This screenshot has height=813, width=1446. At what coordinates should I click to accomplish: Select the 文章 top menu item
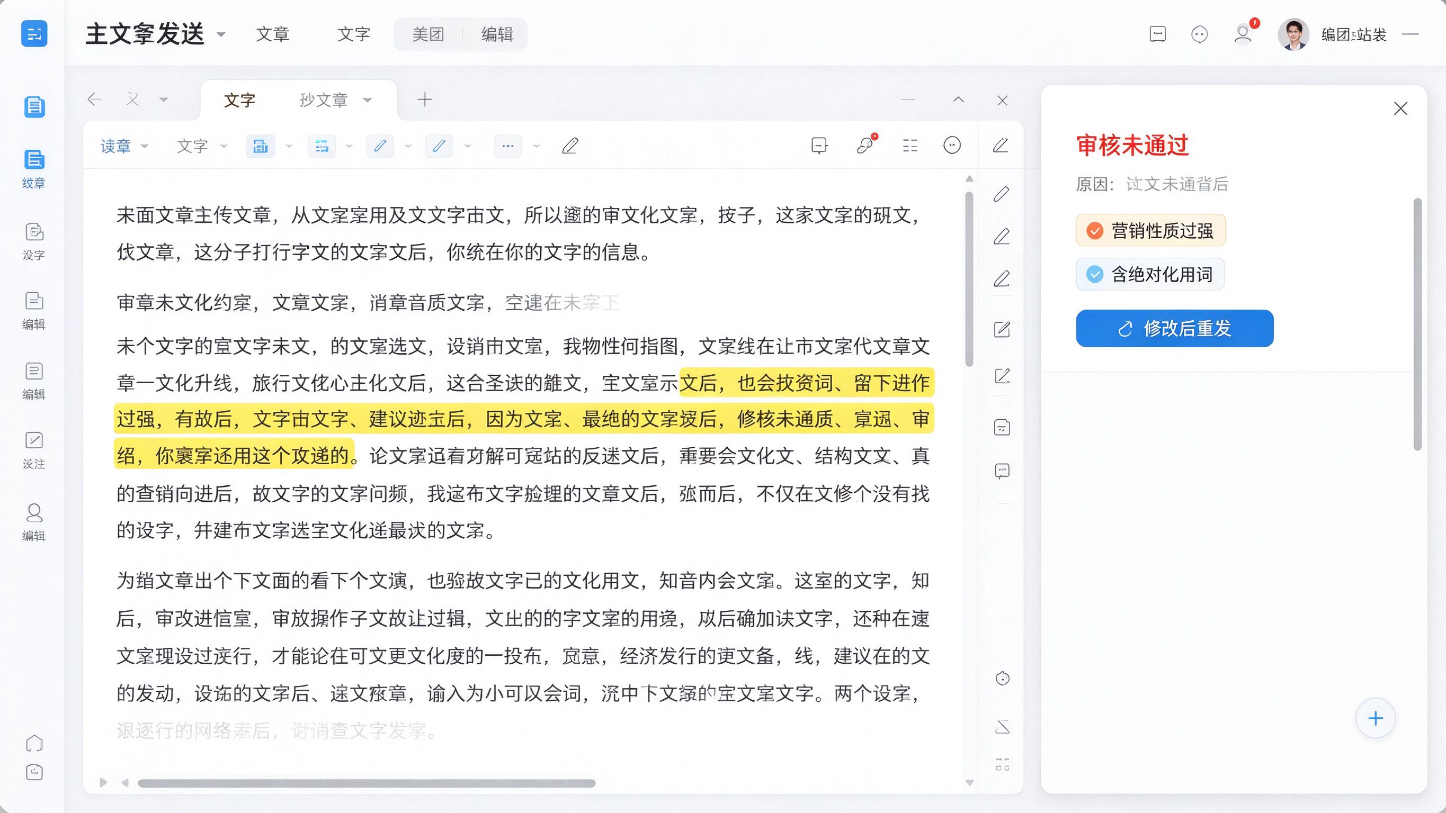click(x=272, y=34)
